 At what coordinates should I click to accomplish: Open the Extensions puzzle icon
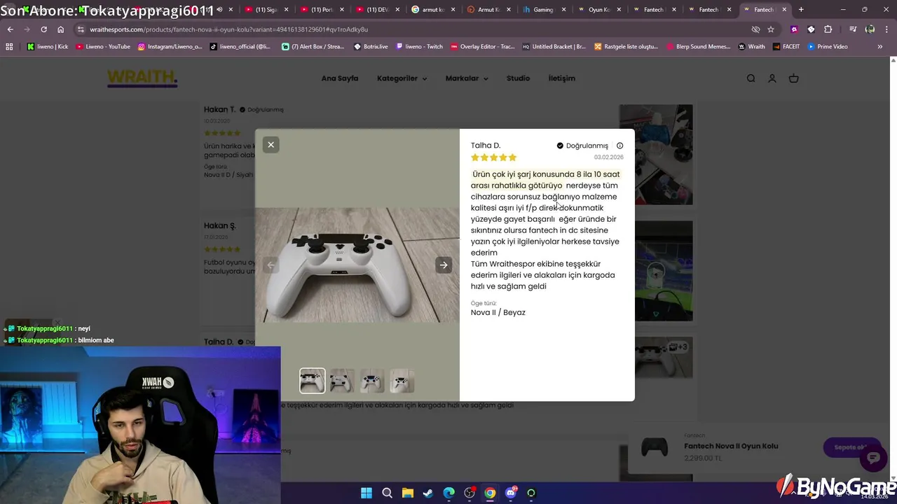coord(828,29)
